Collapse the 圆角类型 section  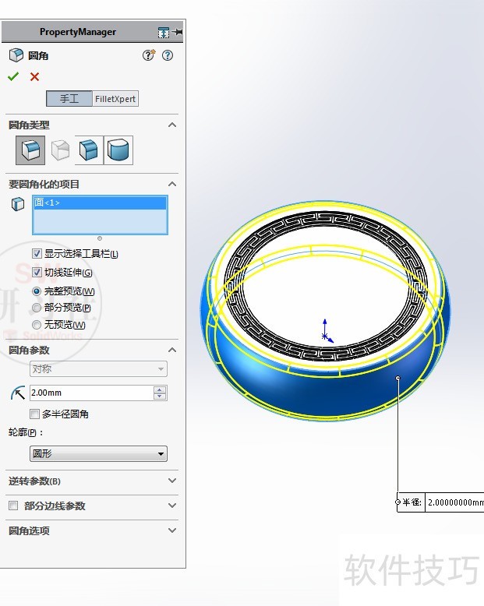click(x=172, y=125)
